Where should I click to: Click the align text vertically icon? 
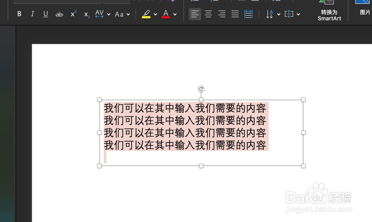(x=289, y=14)
